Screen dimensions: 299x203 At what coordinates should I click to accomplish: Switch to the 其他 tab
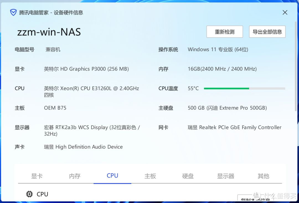click(x=263, y=176)
